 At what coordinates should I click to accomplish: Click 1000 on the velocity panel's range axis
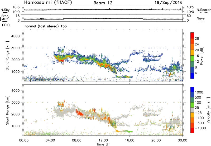pyautogui.click(x=16, y=126)
